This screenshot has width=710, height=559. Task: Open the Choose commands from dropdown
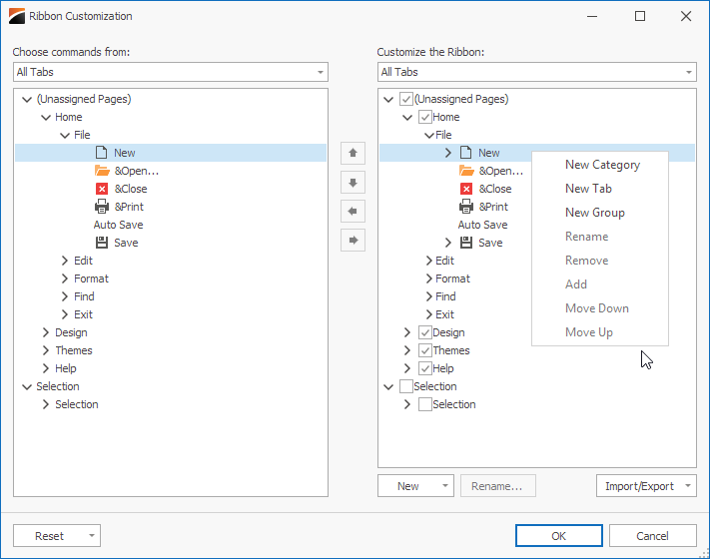pyautogui.click(x=171, y=72)
